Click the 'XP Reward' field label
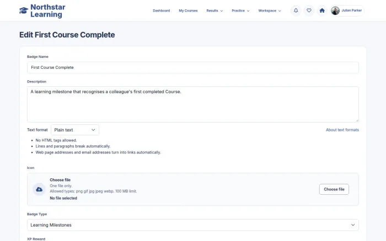 click(36, 239)
